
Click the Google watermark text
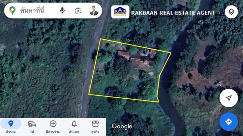tap(122, 126)
